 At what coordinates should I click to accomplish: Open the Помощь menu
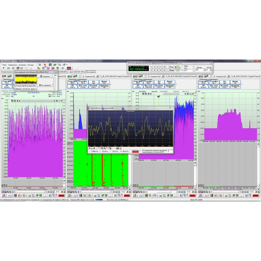coord(30,65)
